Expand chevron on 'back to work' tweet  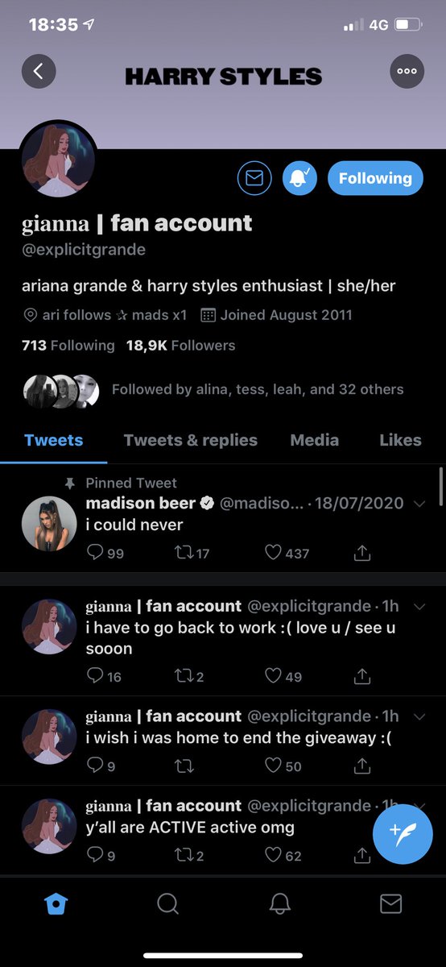point(419,606)
